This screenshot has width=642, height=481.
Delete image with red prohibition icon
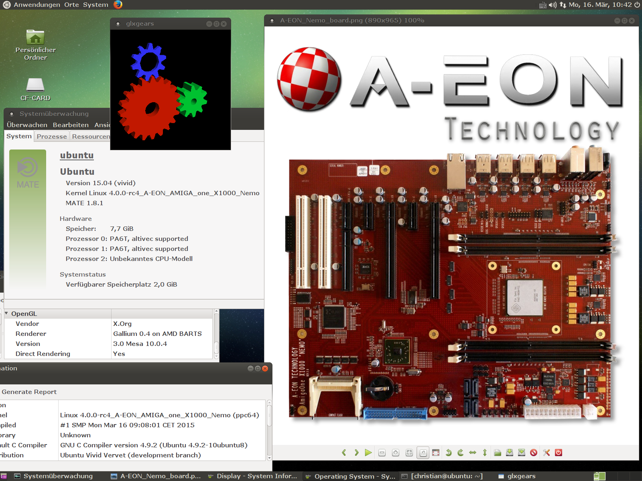(x=534, y=453)
